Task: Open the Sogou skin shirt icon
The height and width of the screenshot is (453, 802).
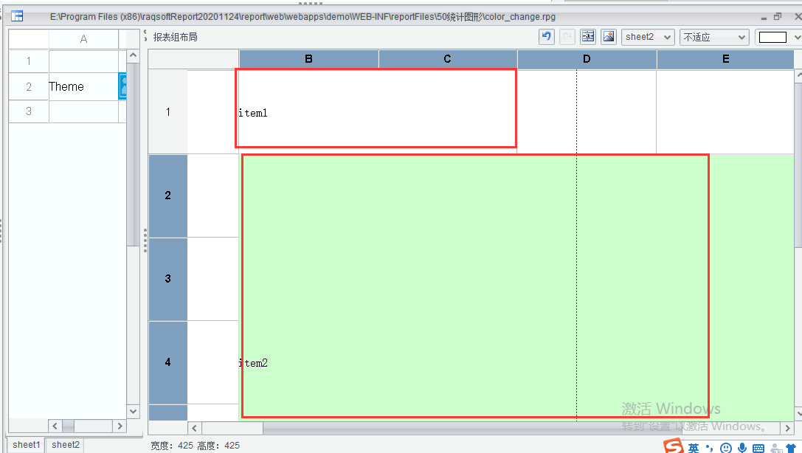Action: click(791, 449)
